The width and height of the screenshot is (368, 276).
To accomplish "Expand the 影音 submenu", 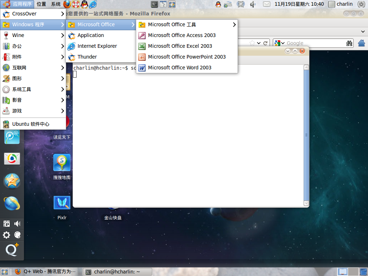I will tap(33, 100).
